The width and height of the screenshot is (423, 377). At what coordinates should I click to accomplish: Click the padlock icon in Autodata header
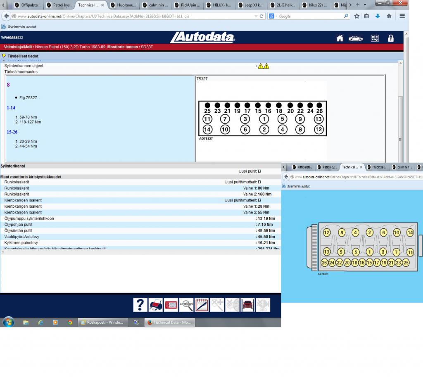pos(390,38)
